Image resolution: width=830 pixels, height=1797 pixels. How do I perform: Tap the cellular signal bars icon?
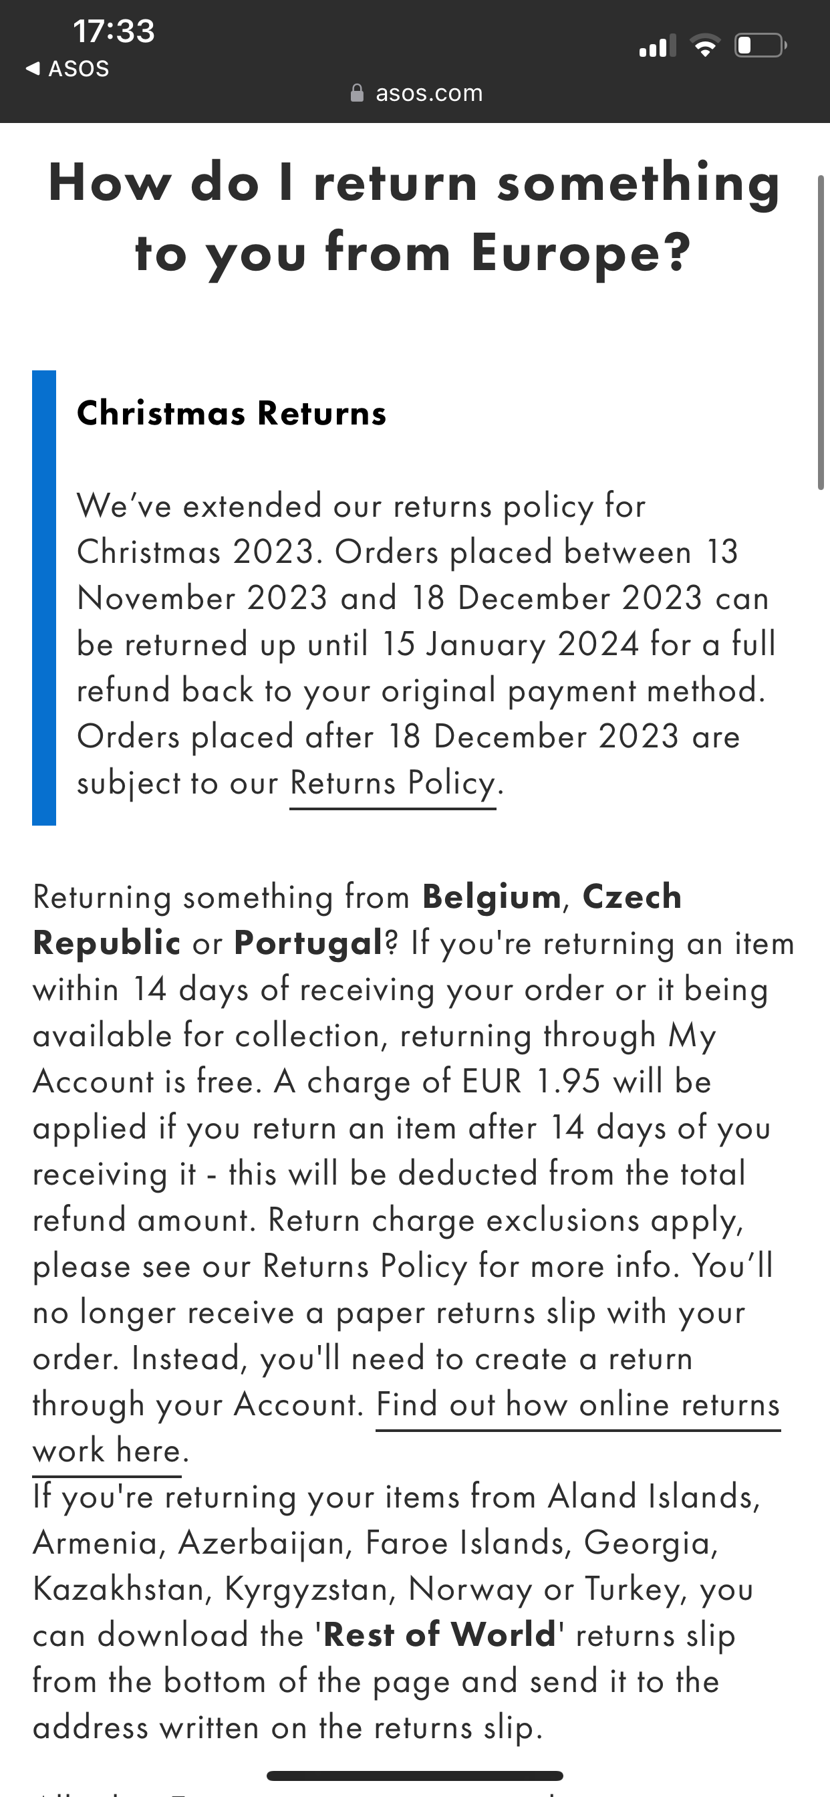pos(658,45)
